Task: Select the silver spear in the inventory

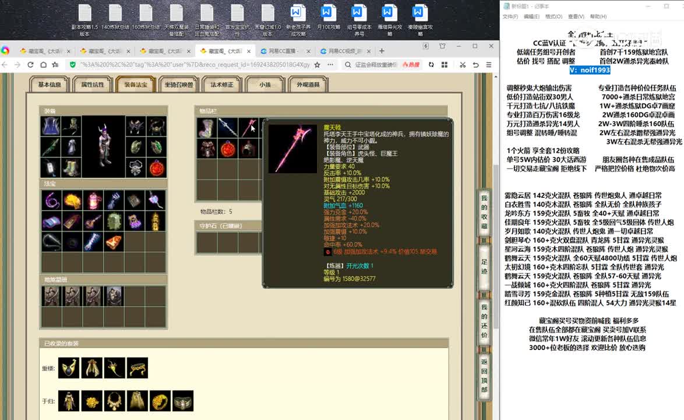Action: (228, 128)
